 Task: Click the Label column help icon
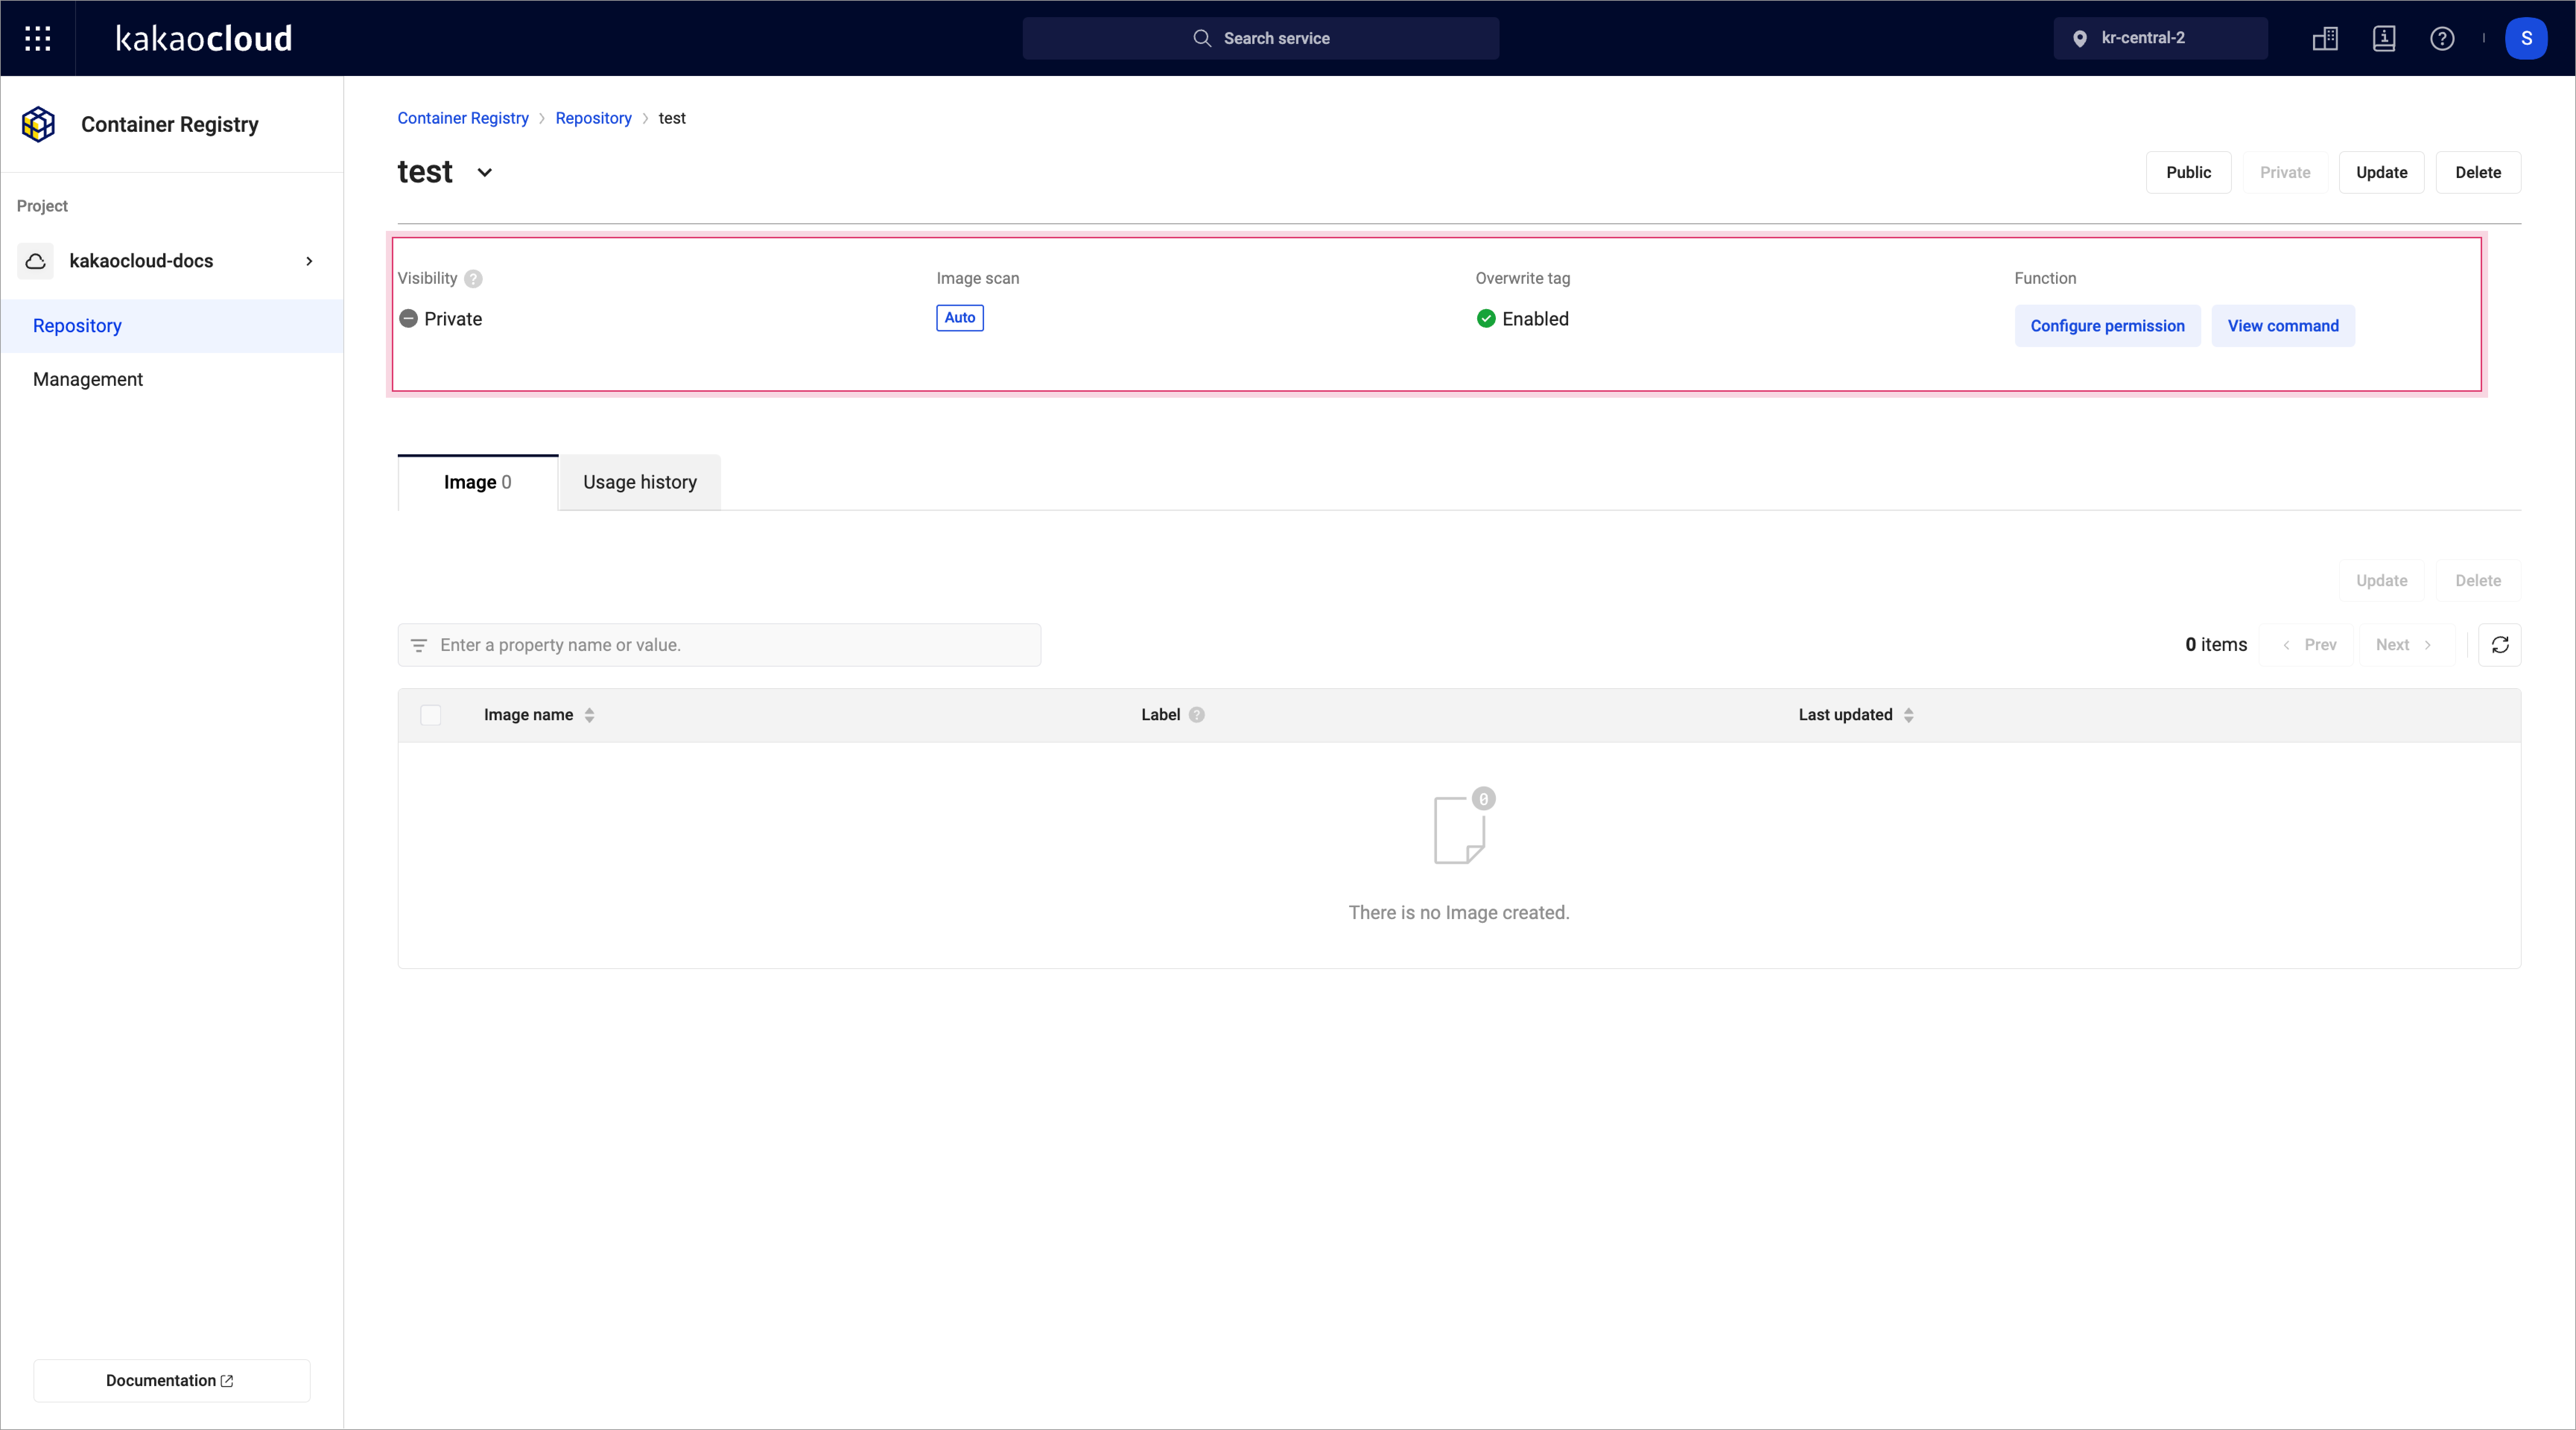tap(1197, 715)
